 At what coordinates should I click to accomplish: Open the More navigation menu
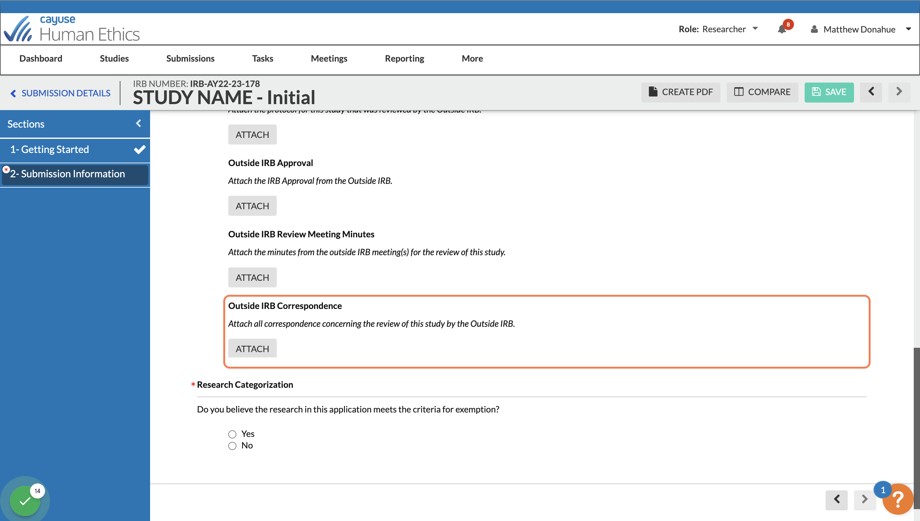point(472,58)
